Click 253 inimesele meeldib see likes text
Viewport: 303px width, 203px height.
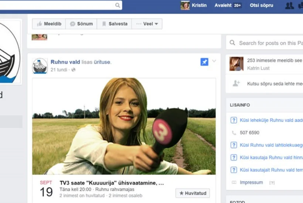pyautogui.click(x=275, y=60)
